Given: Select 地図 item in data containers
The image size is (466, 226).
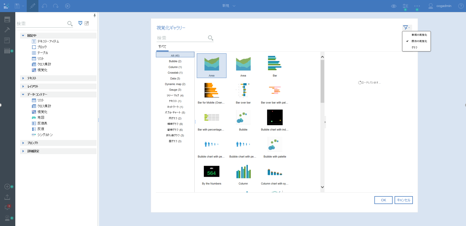Looking at the screenshot, I should point(38,118).
